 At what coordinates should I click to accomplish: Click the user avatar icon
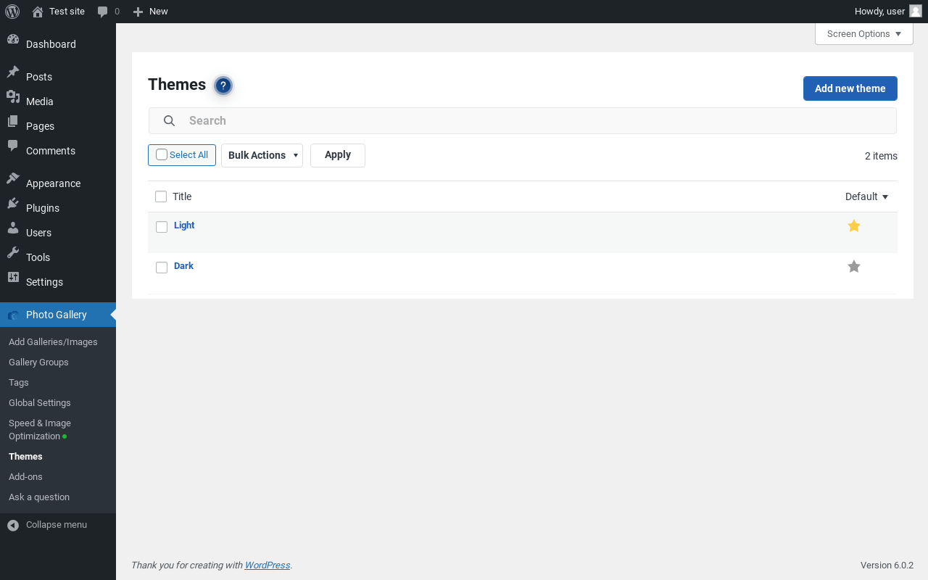tap(916, 11)
